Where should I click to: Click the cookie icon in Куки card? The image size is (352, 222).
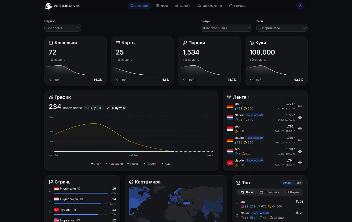252,43
